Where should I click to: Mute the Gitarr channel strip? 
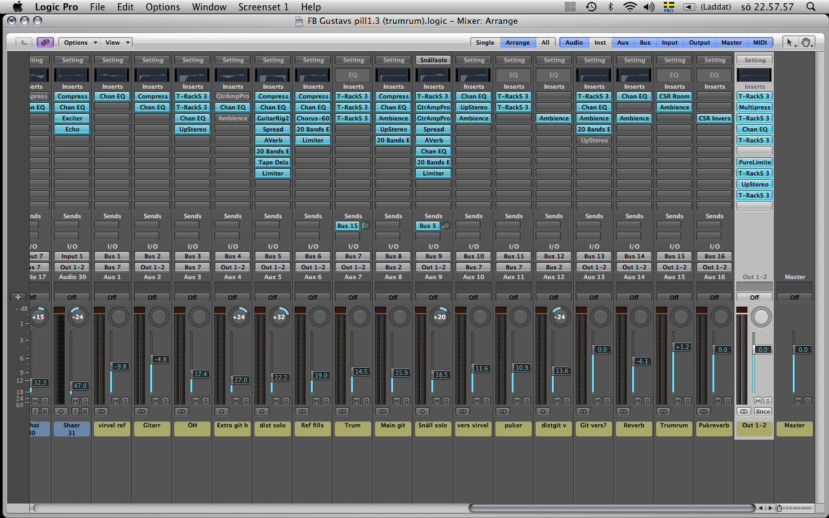(x=156, y=401)
